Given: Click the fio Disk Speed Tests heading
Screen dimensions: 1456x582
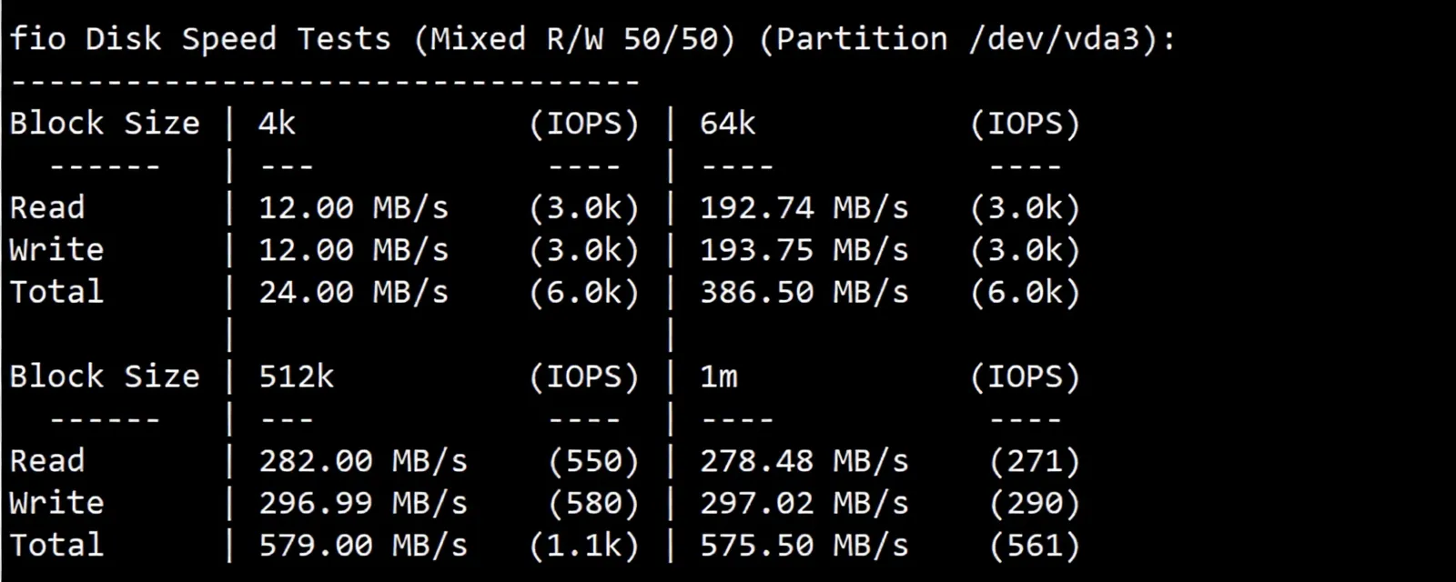Looking at the screenshot, I should click(x=200, y=39).
